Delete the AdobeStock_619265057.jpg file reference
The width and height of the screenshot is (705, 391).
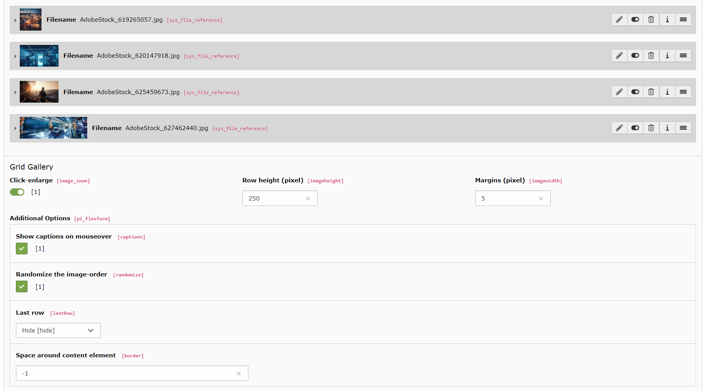tap(651, 20)
